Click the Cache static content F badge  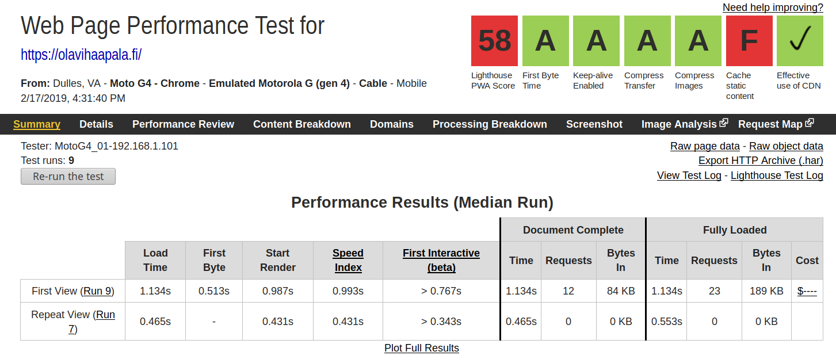point(749,41)
